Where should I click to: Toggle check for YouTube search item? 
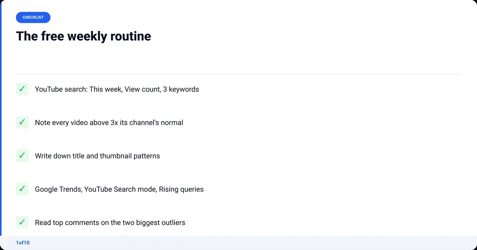point(22,89)
